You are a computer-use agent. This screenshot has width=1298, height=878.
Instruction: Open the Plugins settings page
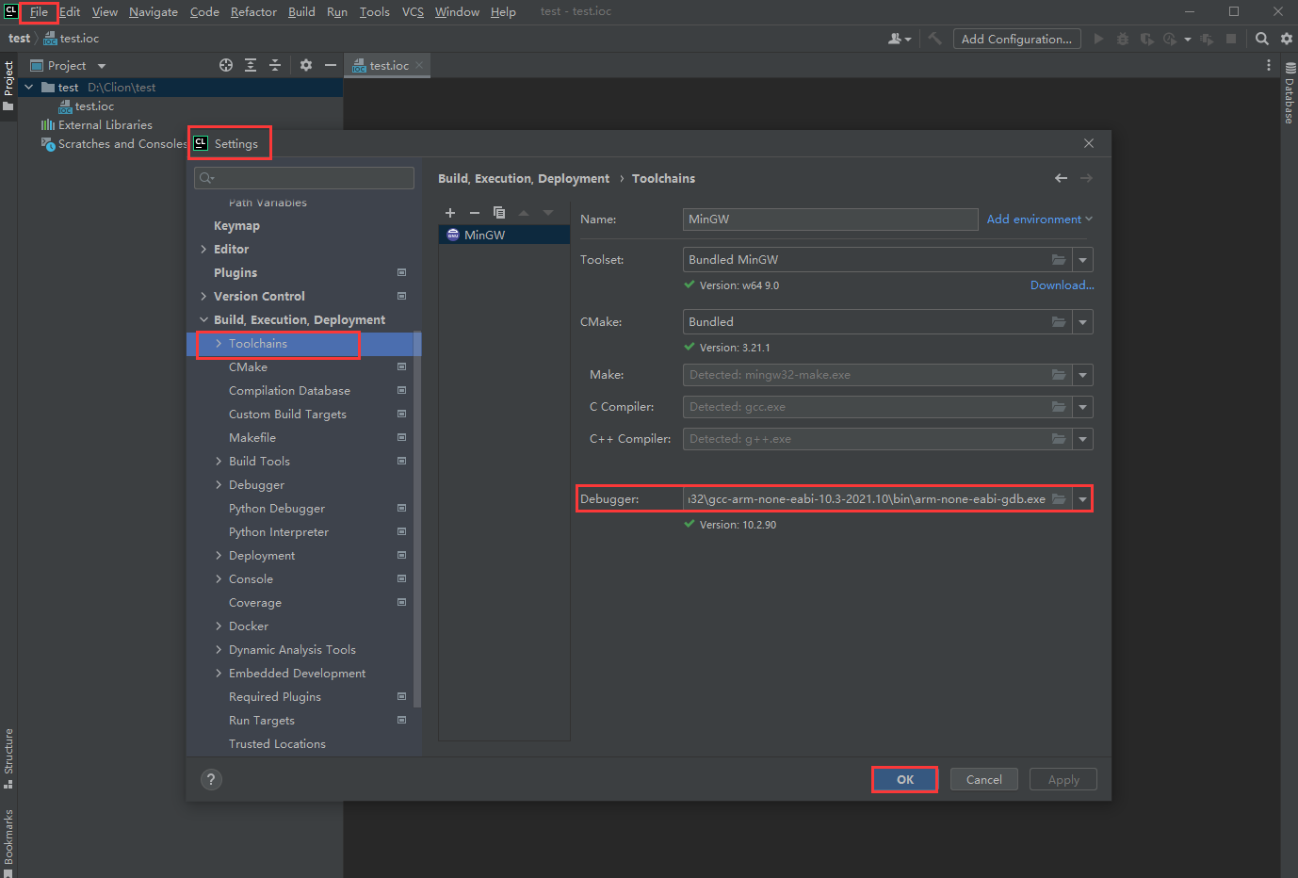click(x=235, y=272)
